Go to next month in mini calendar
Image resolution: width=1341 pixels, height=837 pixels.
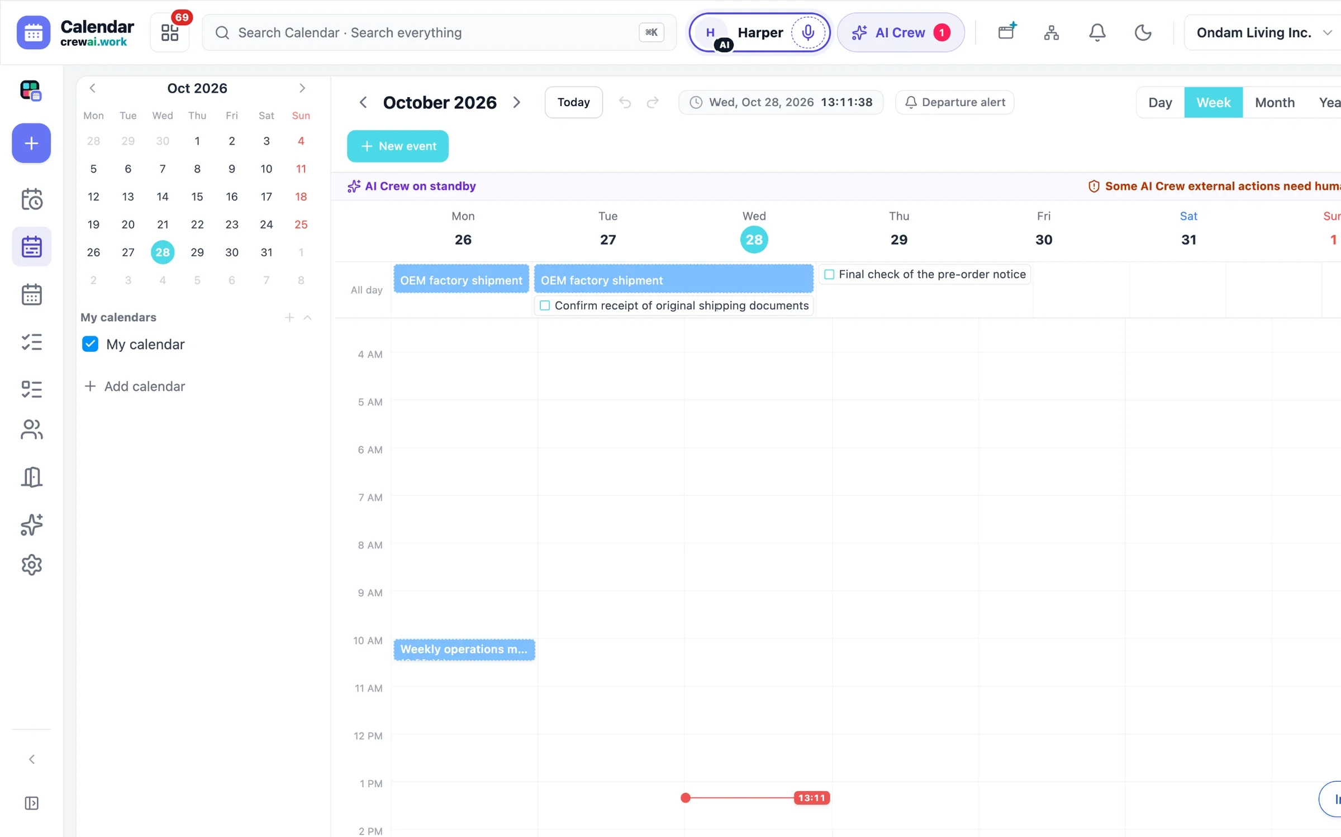(302, 88)
